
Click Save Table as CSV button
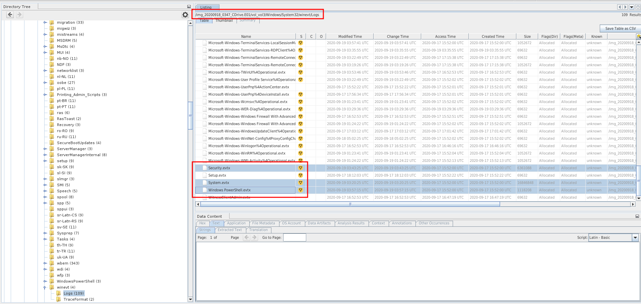click(620, 28)
